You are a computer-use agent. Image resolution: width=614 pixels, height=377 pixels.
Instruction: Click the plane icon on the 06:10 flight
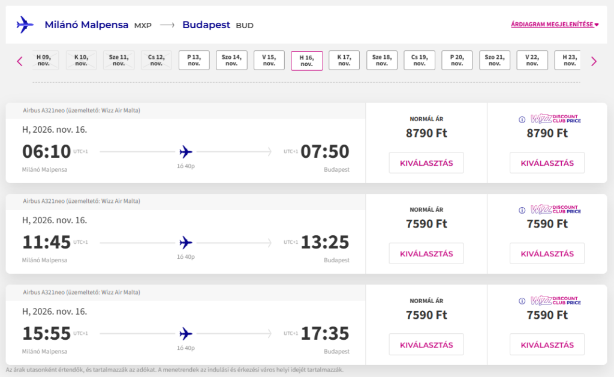coord(186,152)
